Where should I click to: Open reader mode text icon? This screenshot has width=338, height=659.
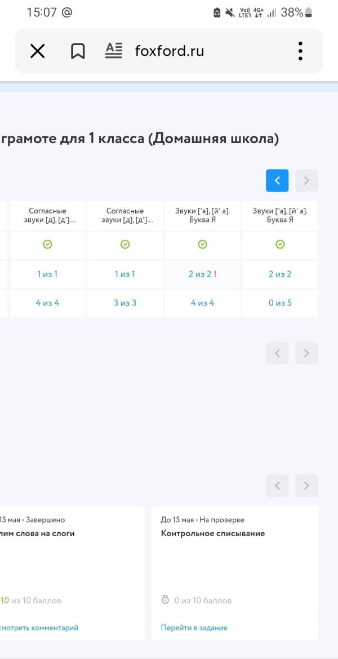click(x=114, y=51)
